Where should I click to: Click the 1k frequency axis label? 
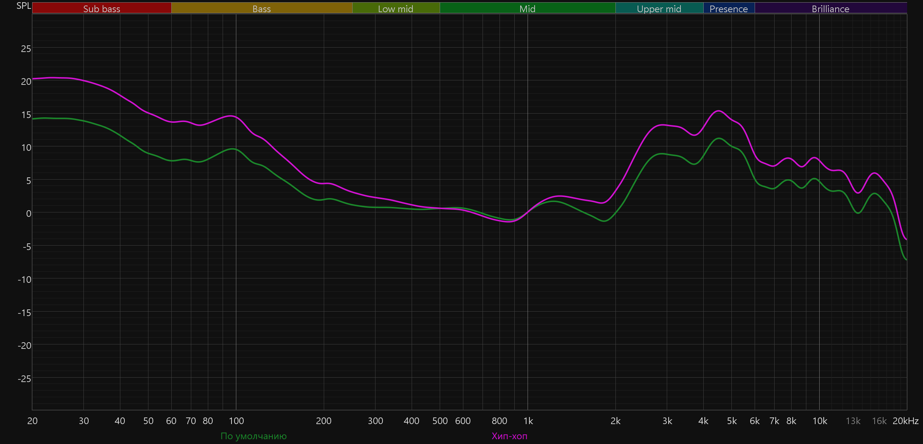pyautogui.click(x=528, y=421)
